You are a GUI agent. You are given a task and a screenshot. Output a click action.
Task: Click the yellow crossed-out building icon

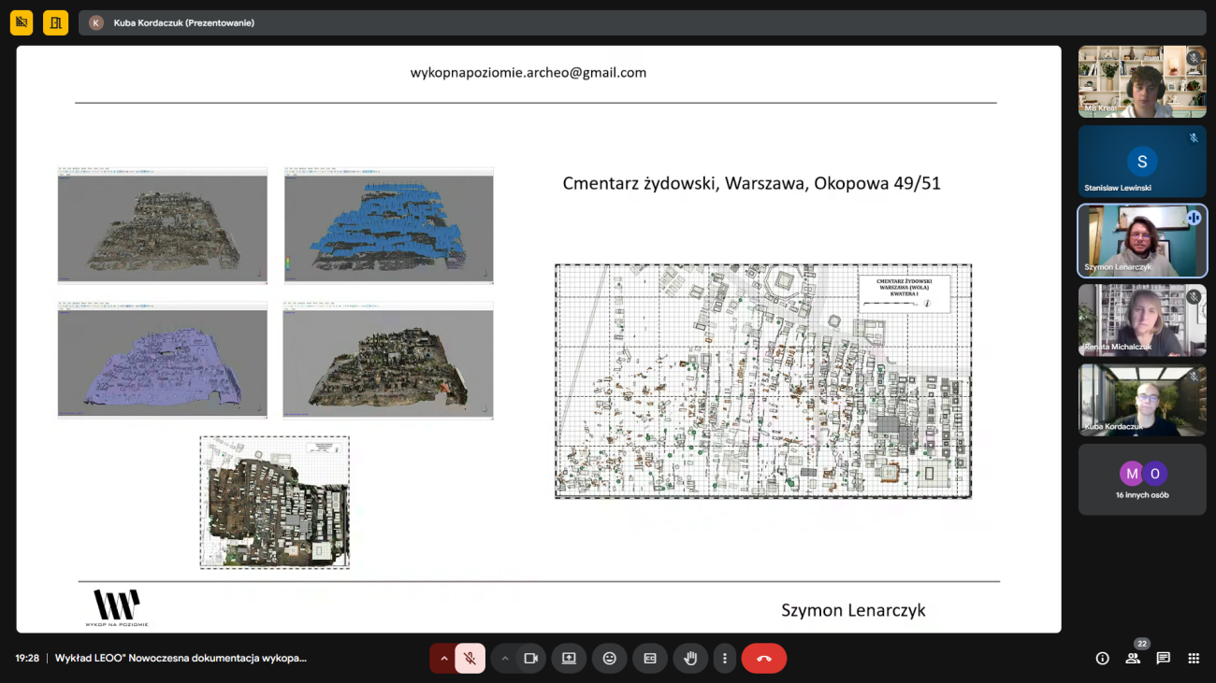pos(22,22)
